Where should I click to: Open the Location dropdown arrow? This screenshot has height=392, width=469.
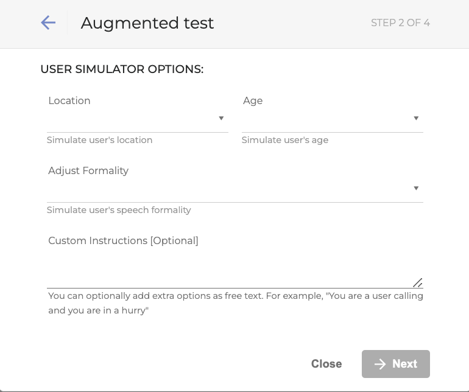pos(221,118)
